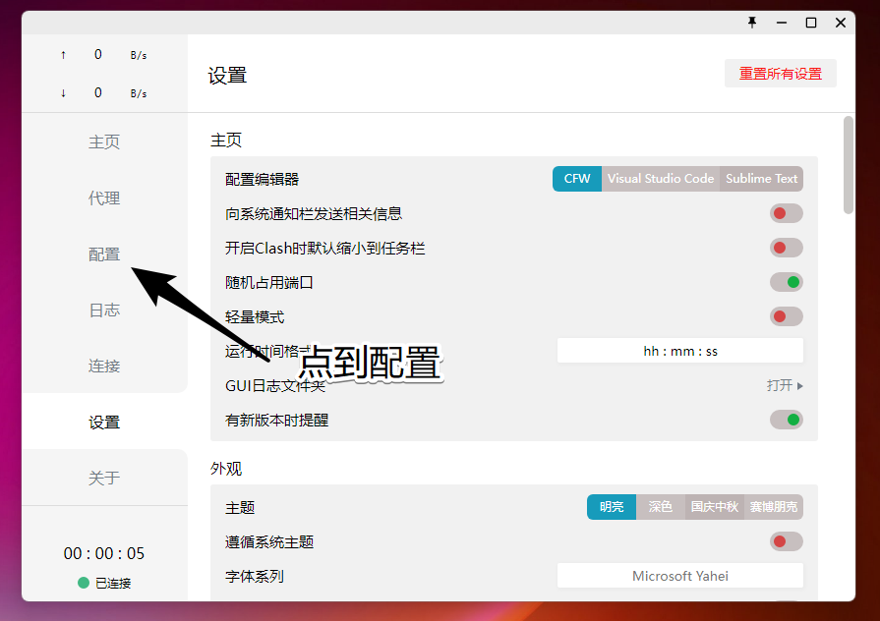Open the 配置 (Profiles) sidebar tab

[x=104, y=254]
